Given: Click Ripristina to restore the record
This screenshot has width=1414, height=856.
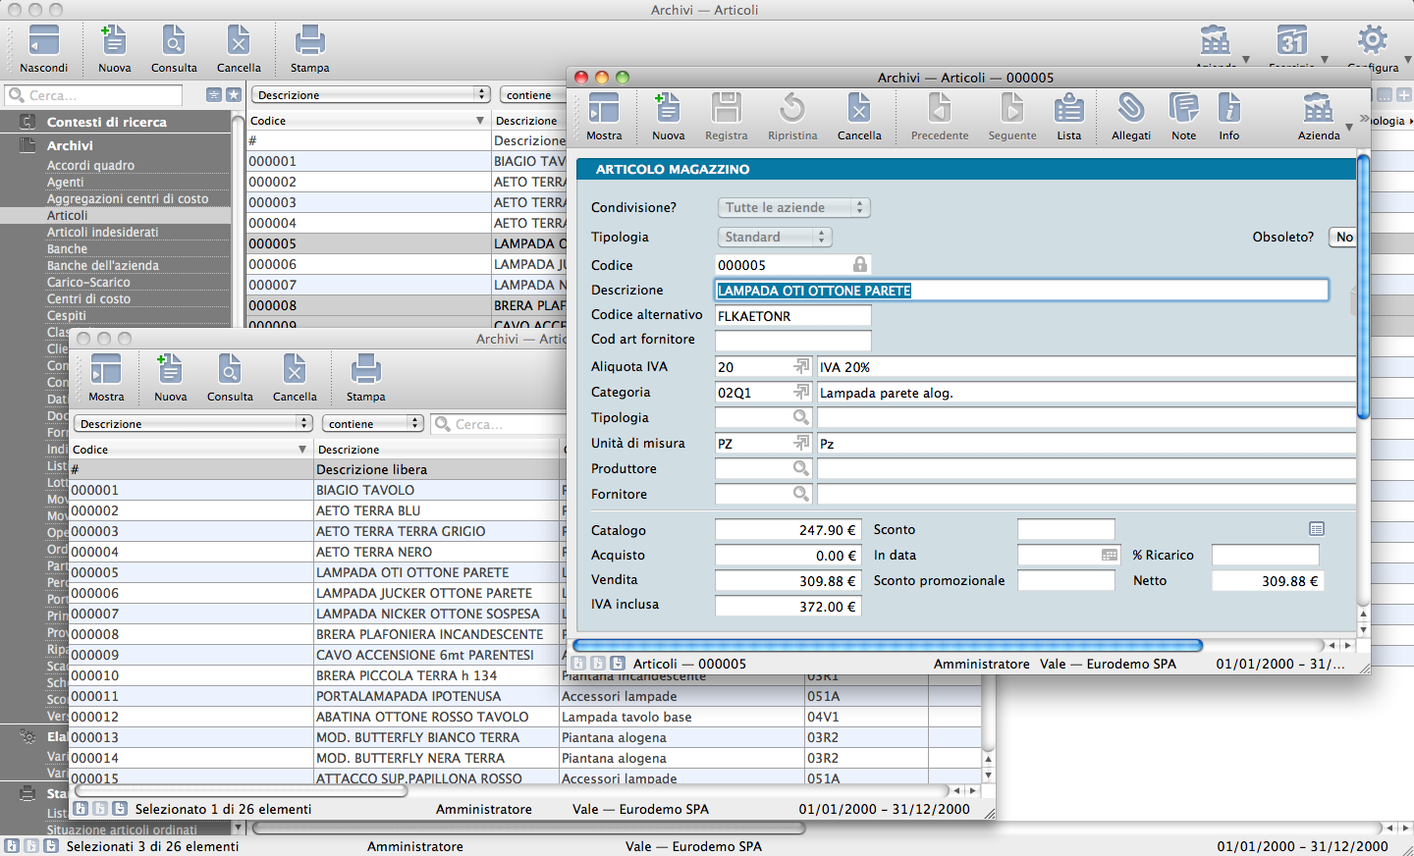Looking at the screenshot, I should pyautogui.click(x=791, y=110).
